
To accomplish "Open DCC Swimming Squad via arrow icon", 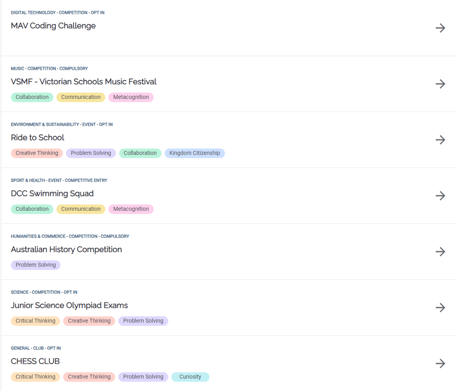I will 440,196.
